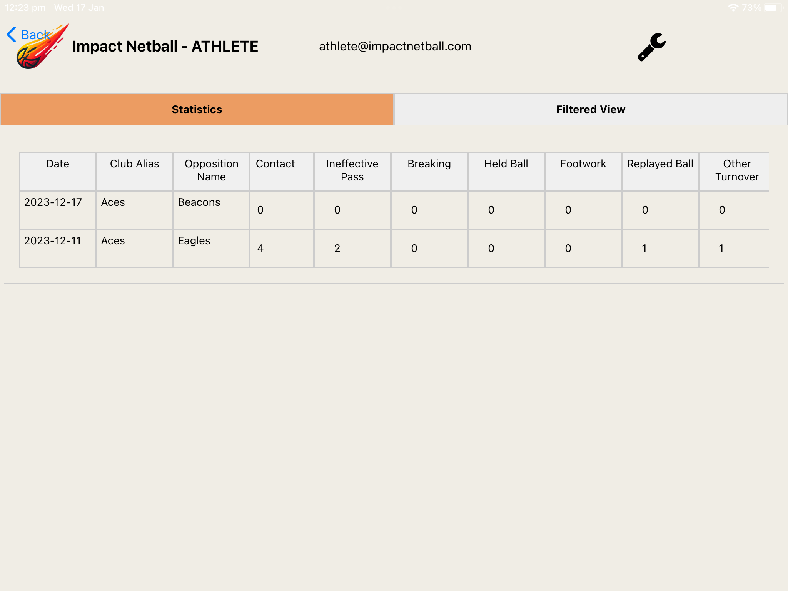Tap the Impact Netball - ATHLETE title
Image resolution: width=788 pixels, height=591 pixels.
[x=165, y=47]
